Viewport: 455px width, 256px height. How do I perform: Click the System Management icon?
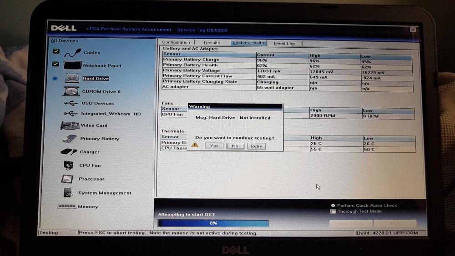68,192
